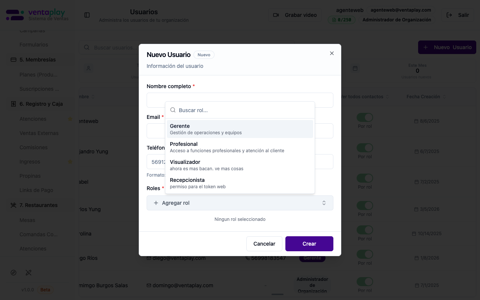The width and height of the screenshot is (480, 300).
Task: Collapse the sidebar with the panel icon
Action: tap(87, 15)
